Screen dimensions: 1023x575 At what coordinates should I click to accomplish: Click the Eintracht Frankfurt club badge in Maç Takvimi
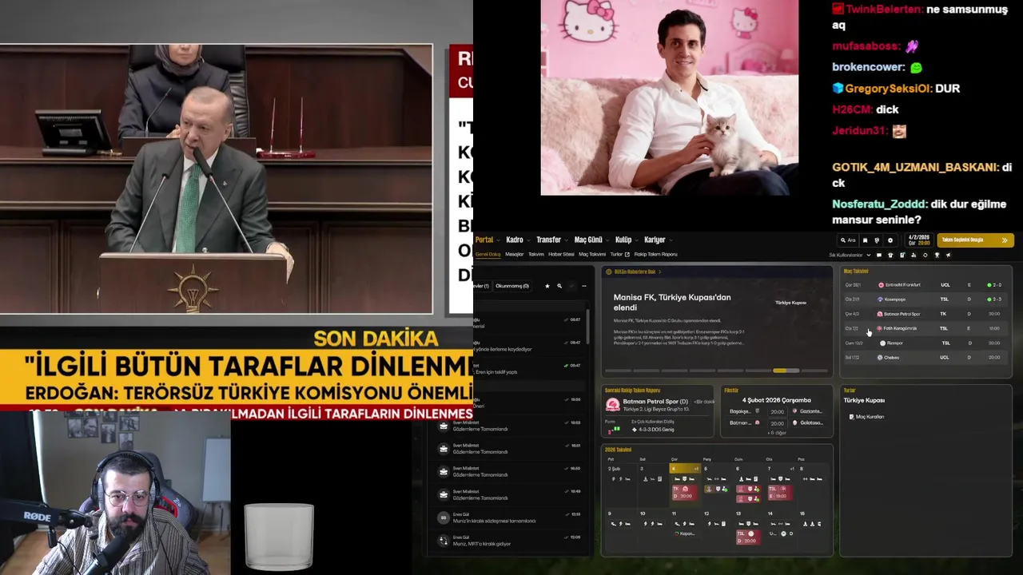pyautogui.click(x=882, y=285)
